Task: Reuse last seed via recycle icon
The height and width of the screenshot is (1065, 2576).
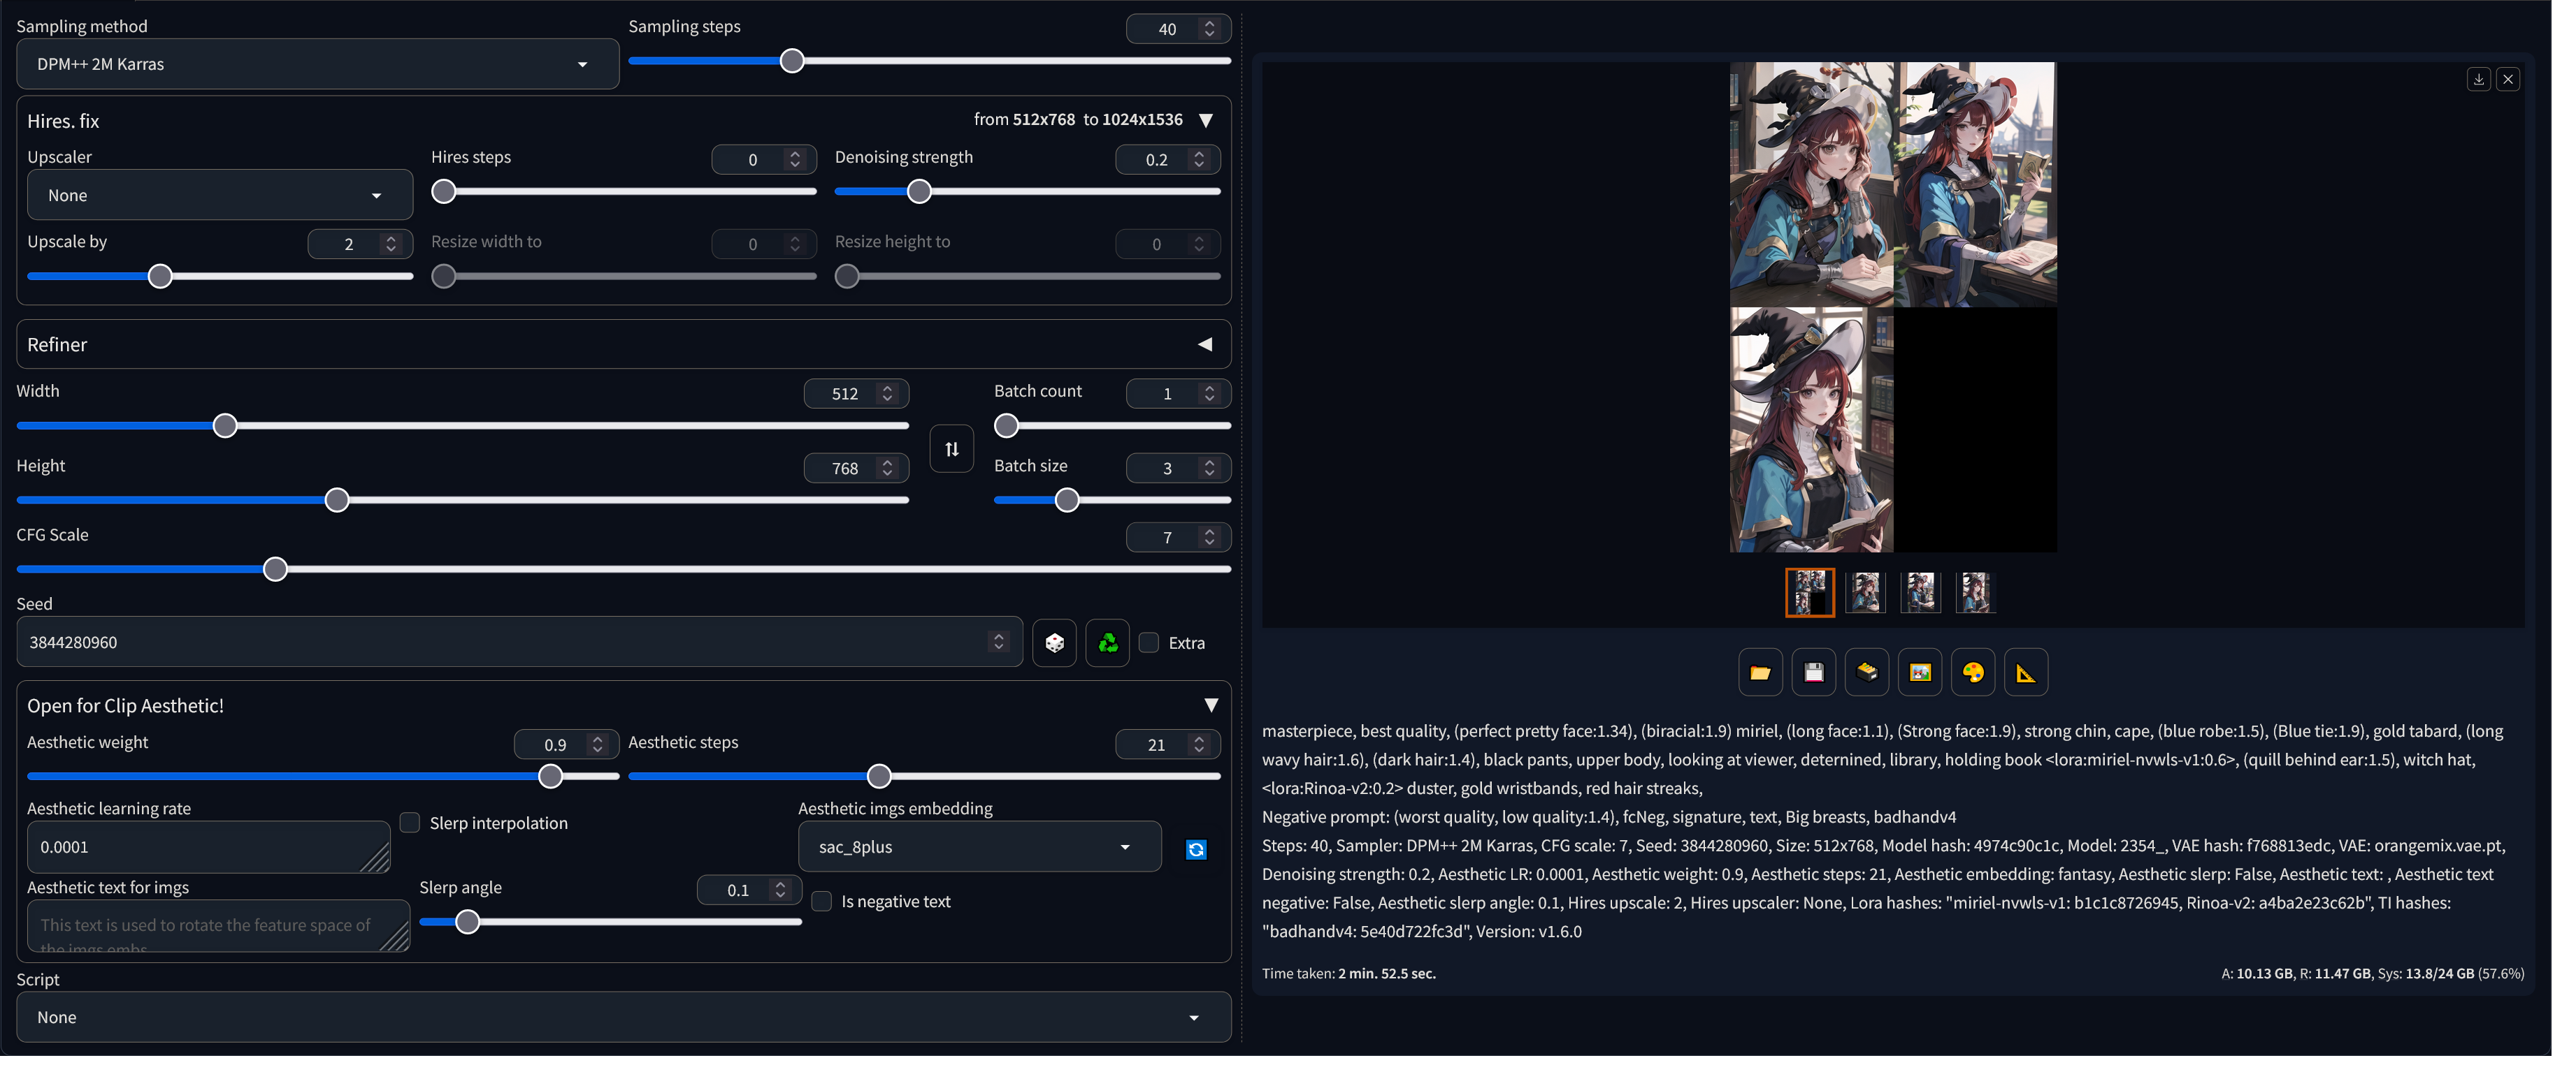Action: pyautogui.click(x=1107, y=642)
